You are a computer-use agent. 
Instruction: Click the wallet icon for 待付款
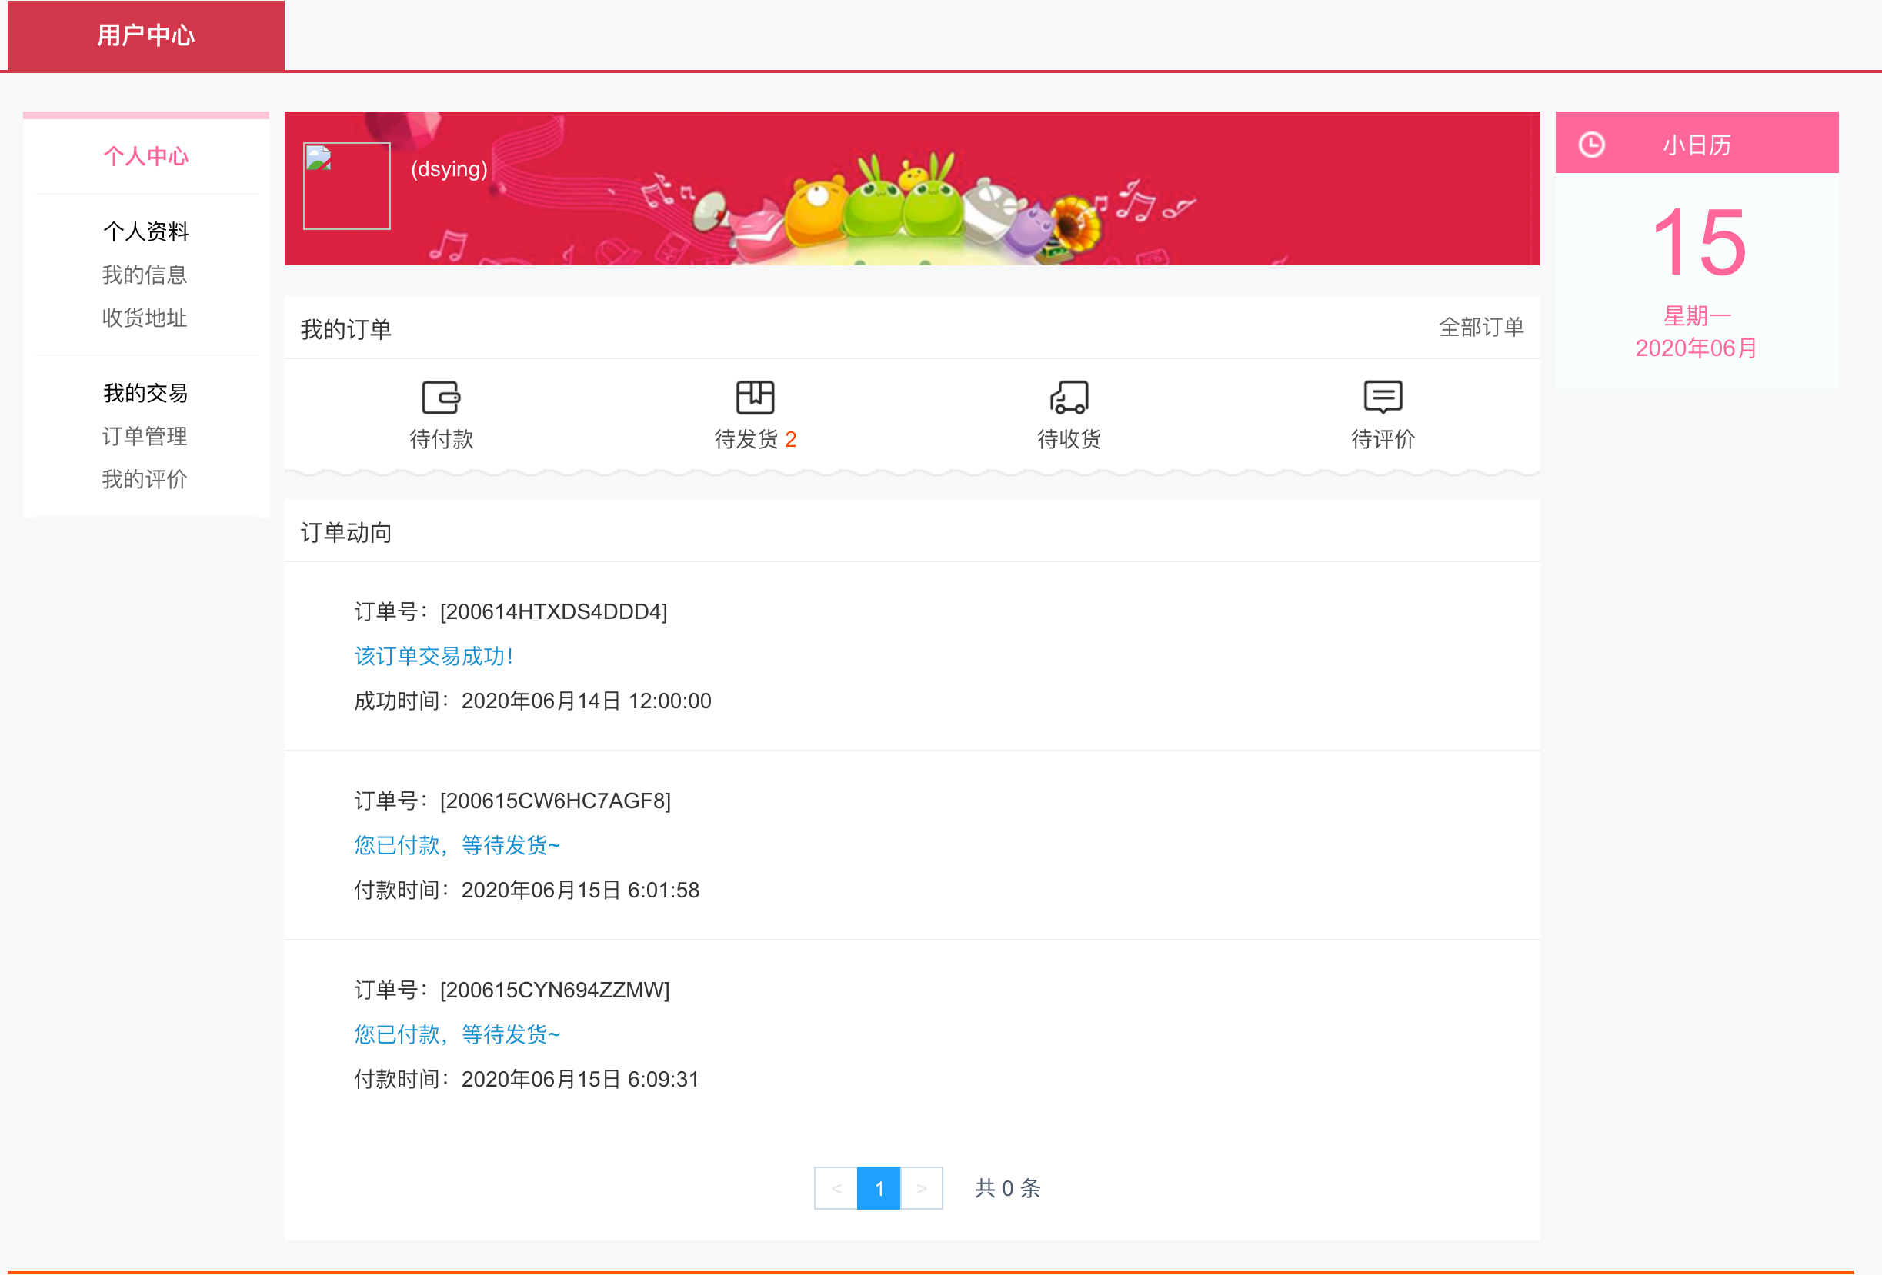441,398
